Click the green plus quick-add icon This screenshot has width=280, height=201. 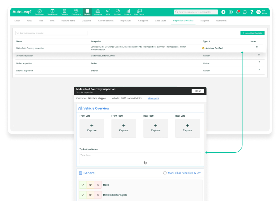pyautogui.click(x=223, y=12)
